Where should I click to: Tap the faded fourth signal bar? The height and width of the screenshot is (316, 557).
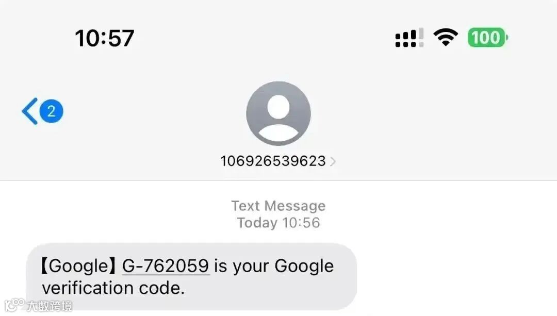pos(421,37)
